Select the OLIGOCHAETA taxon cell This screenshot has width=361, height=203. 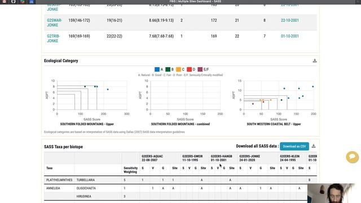coord(86,188)
